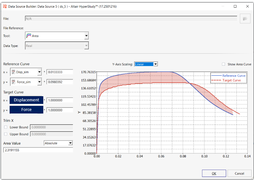This screenshot has height=180, width=254.
Task: Open the file browse folder icon
Action: coord(245,19)
